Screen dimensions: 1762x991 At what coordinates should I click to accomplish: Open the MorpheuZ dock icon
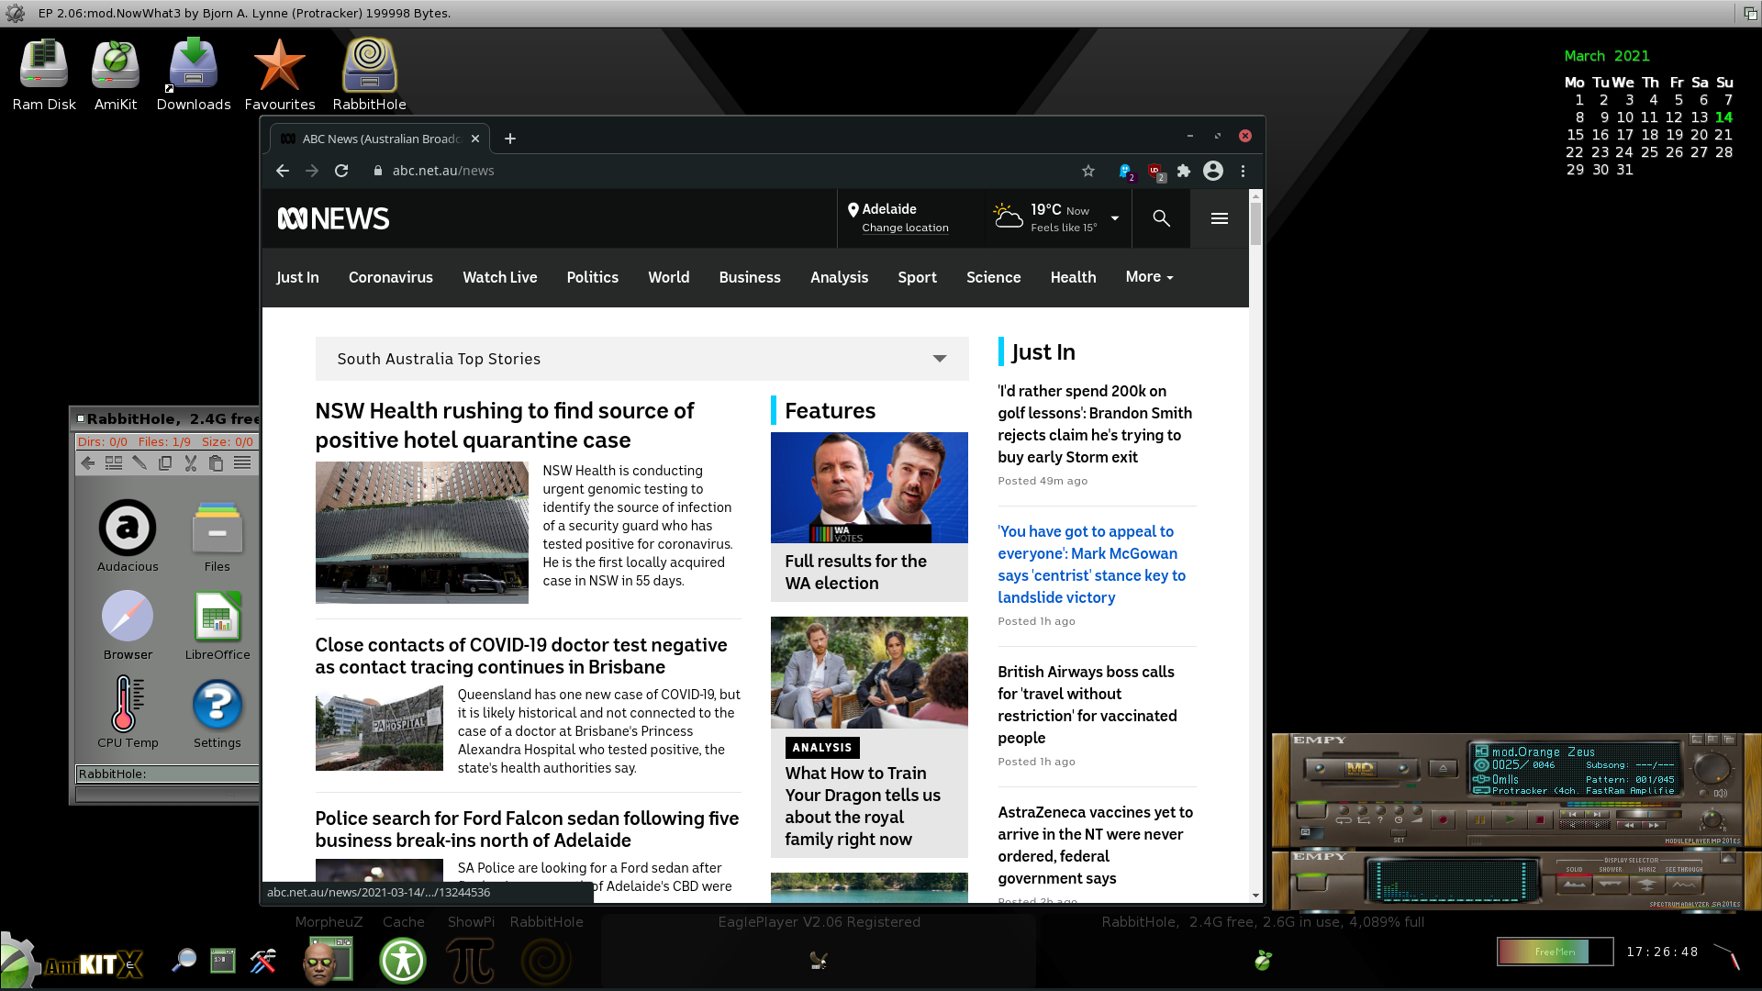coord(328,961)
